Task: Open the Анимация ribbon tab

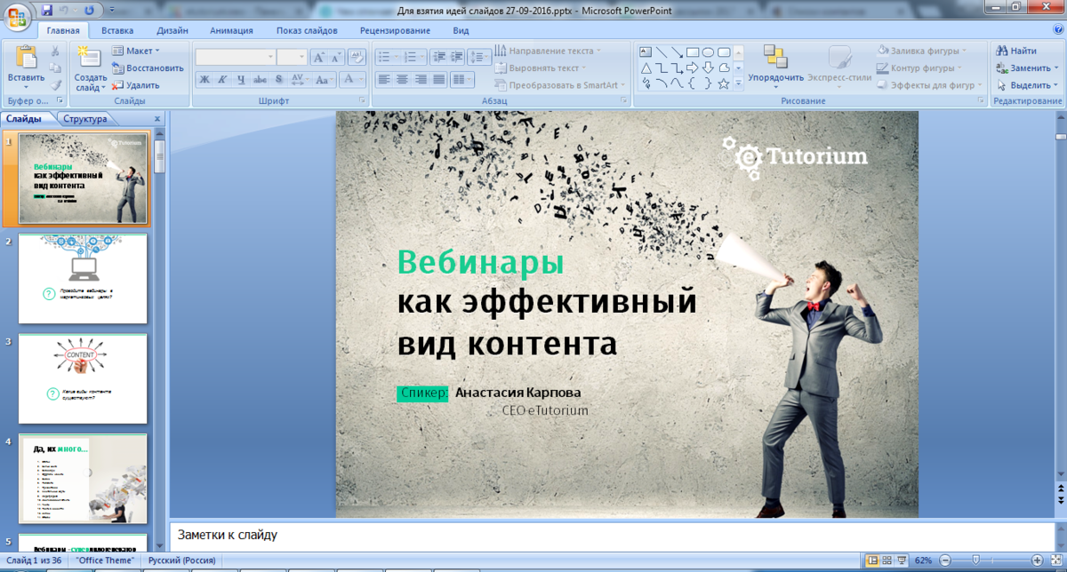Action: [231, 29]
